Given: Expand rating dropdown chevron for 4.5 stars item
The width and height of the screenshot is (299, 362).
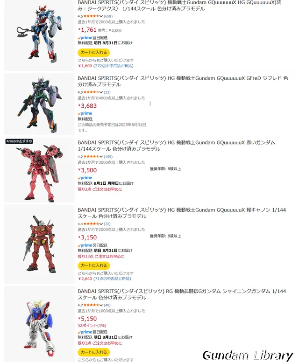Looking at the screenshot, I should click(x=101, y=16).
